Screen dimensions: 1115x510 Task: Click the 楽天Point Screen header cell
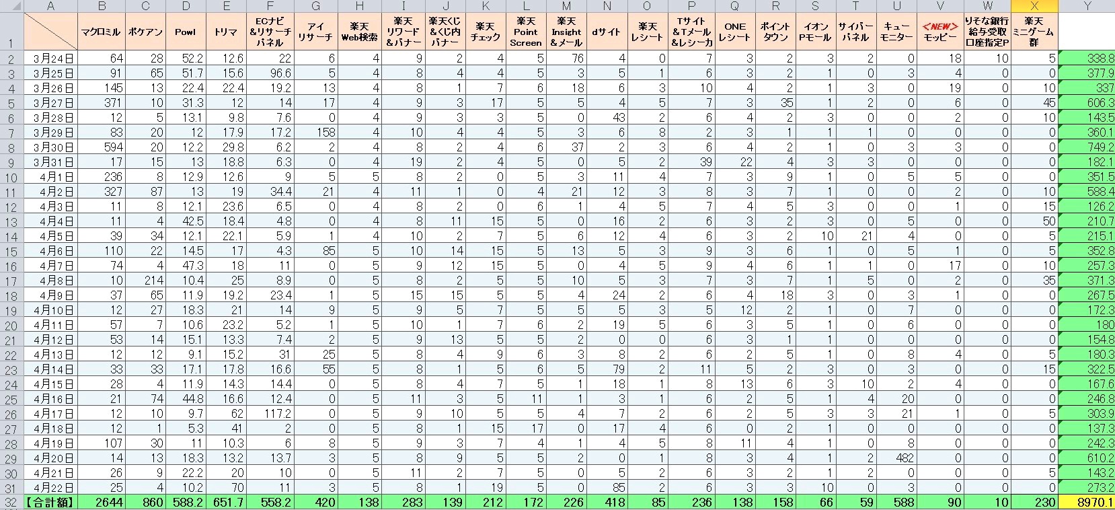point(526,32)
